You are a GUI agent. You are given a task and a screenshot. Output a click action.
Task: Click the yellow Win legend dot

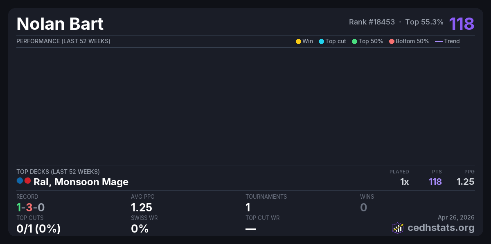coord(298,41)
